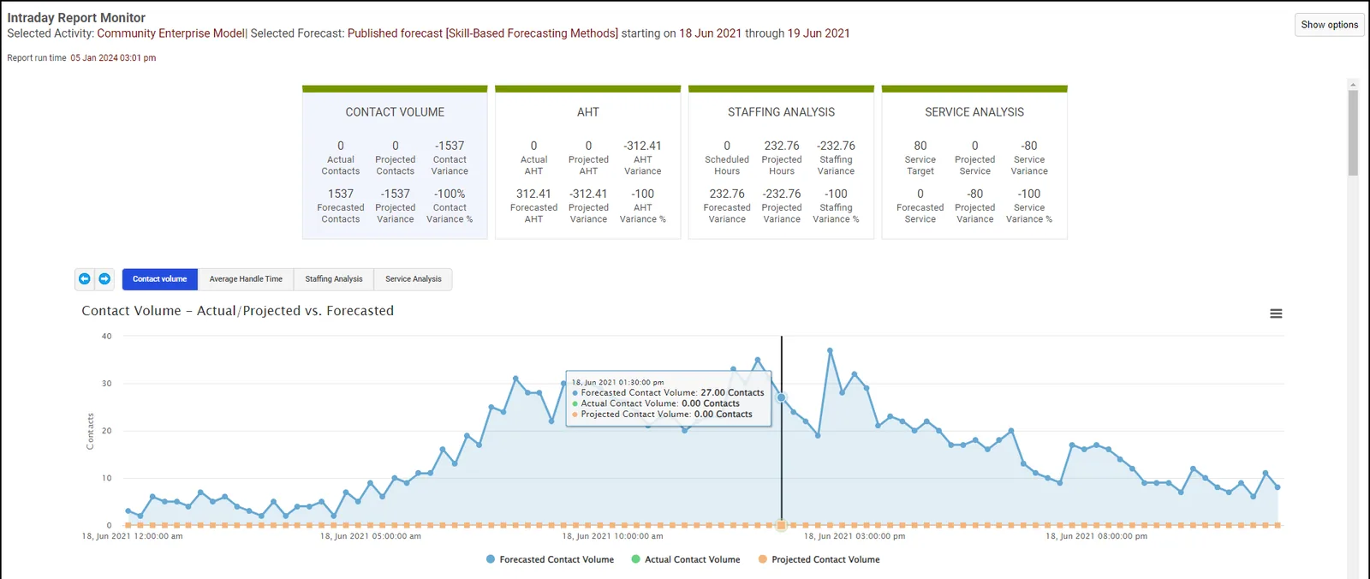Click the vertical scrollbar thumb

pyautogui.click(x=1353, y=133)
